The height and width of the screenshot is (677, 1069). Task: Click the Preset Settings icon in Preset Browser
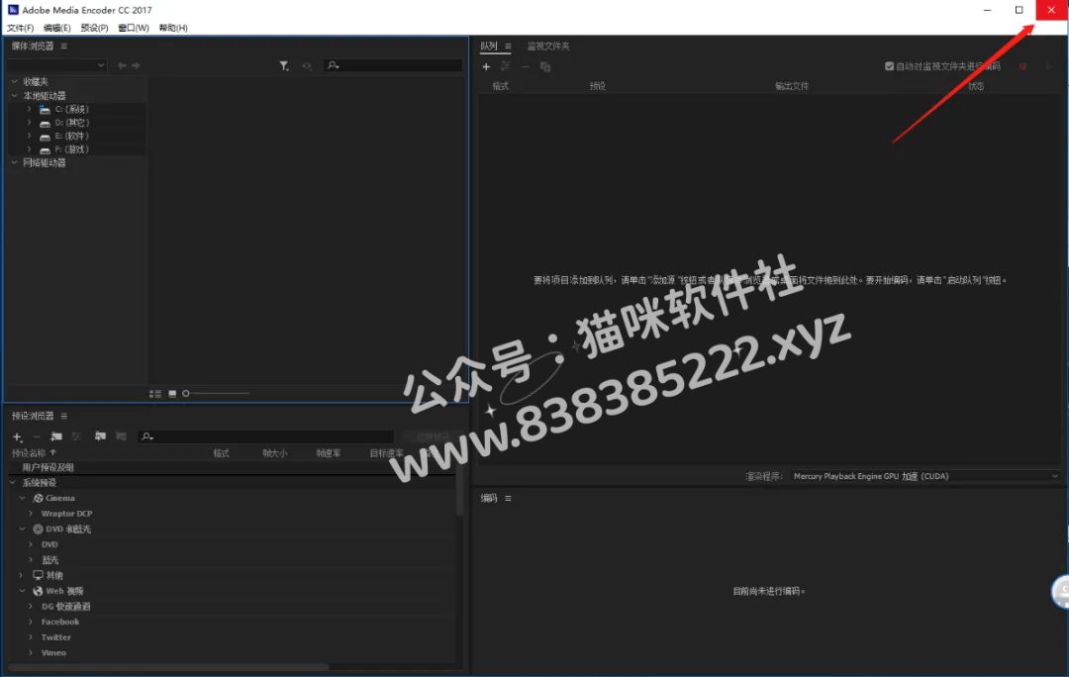(x=76, y=436)
